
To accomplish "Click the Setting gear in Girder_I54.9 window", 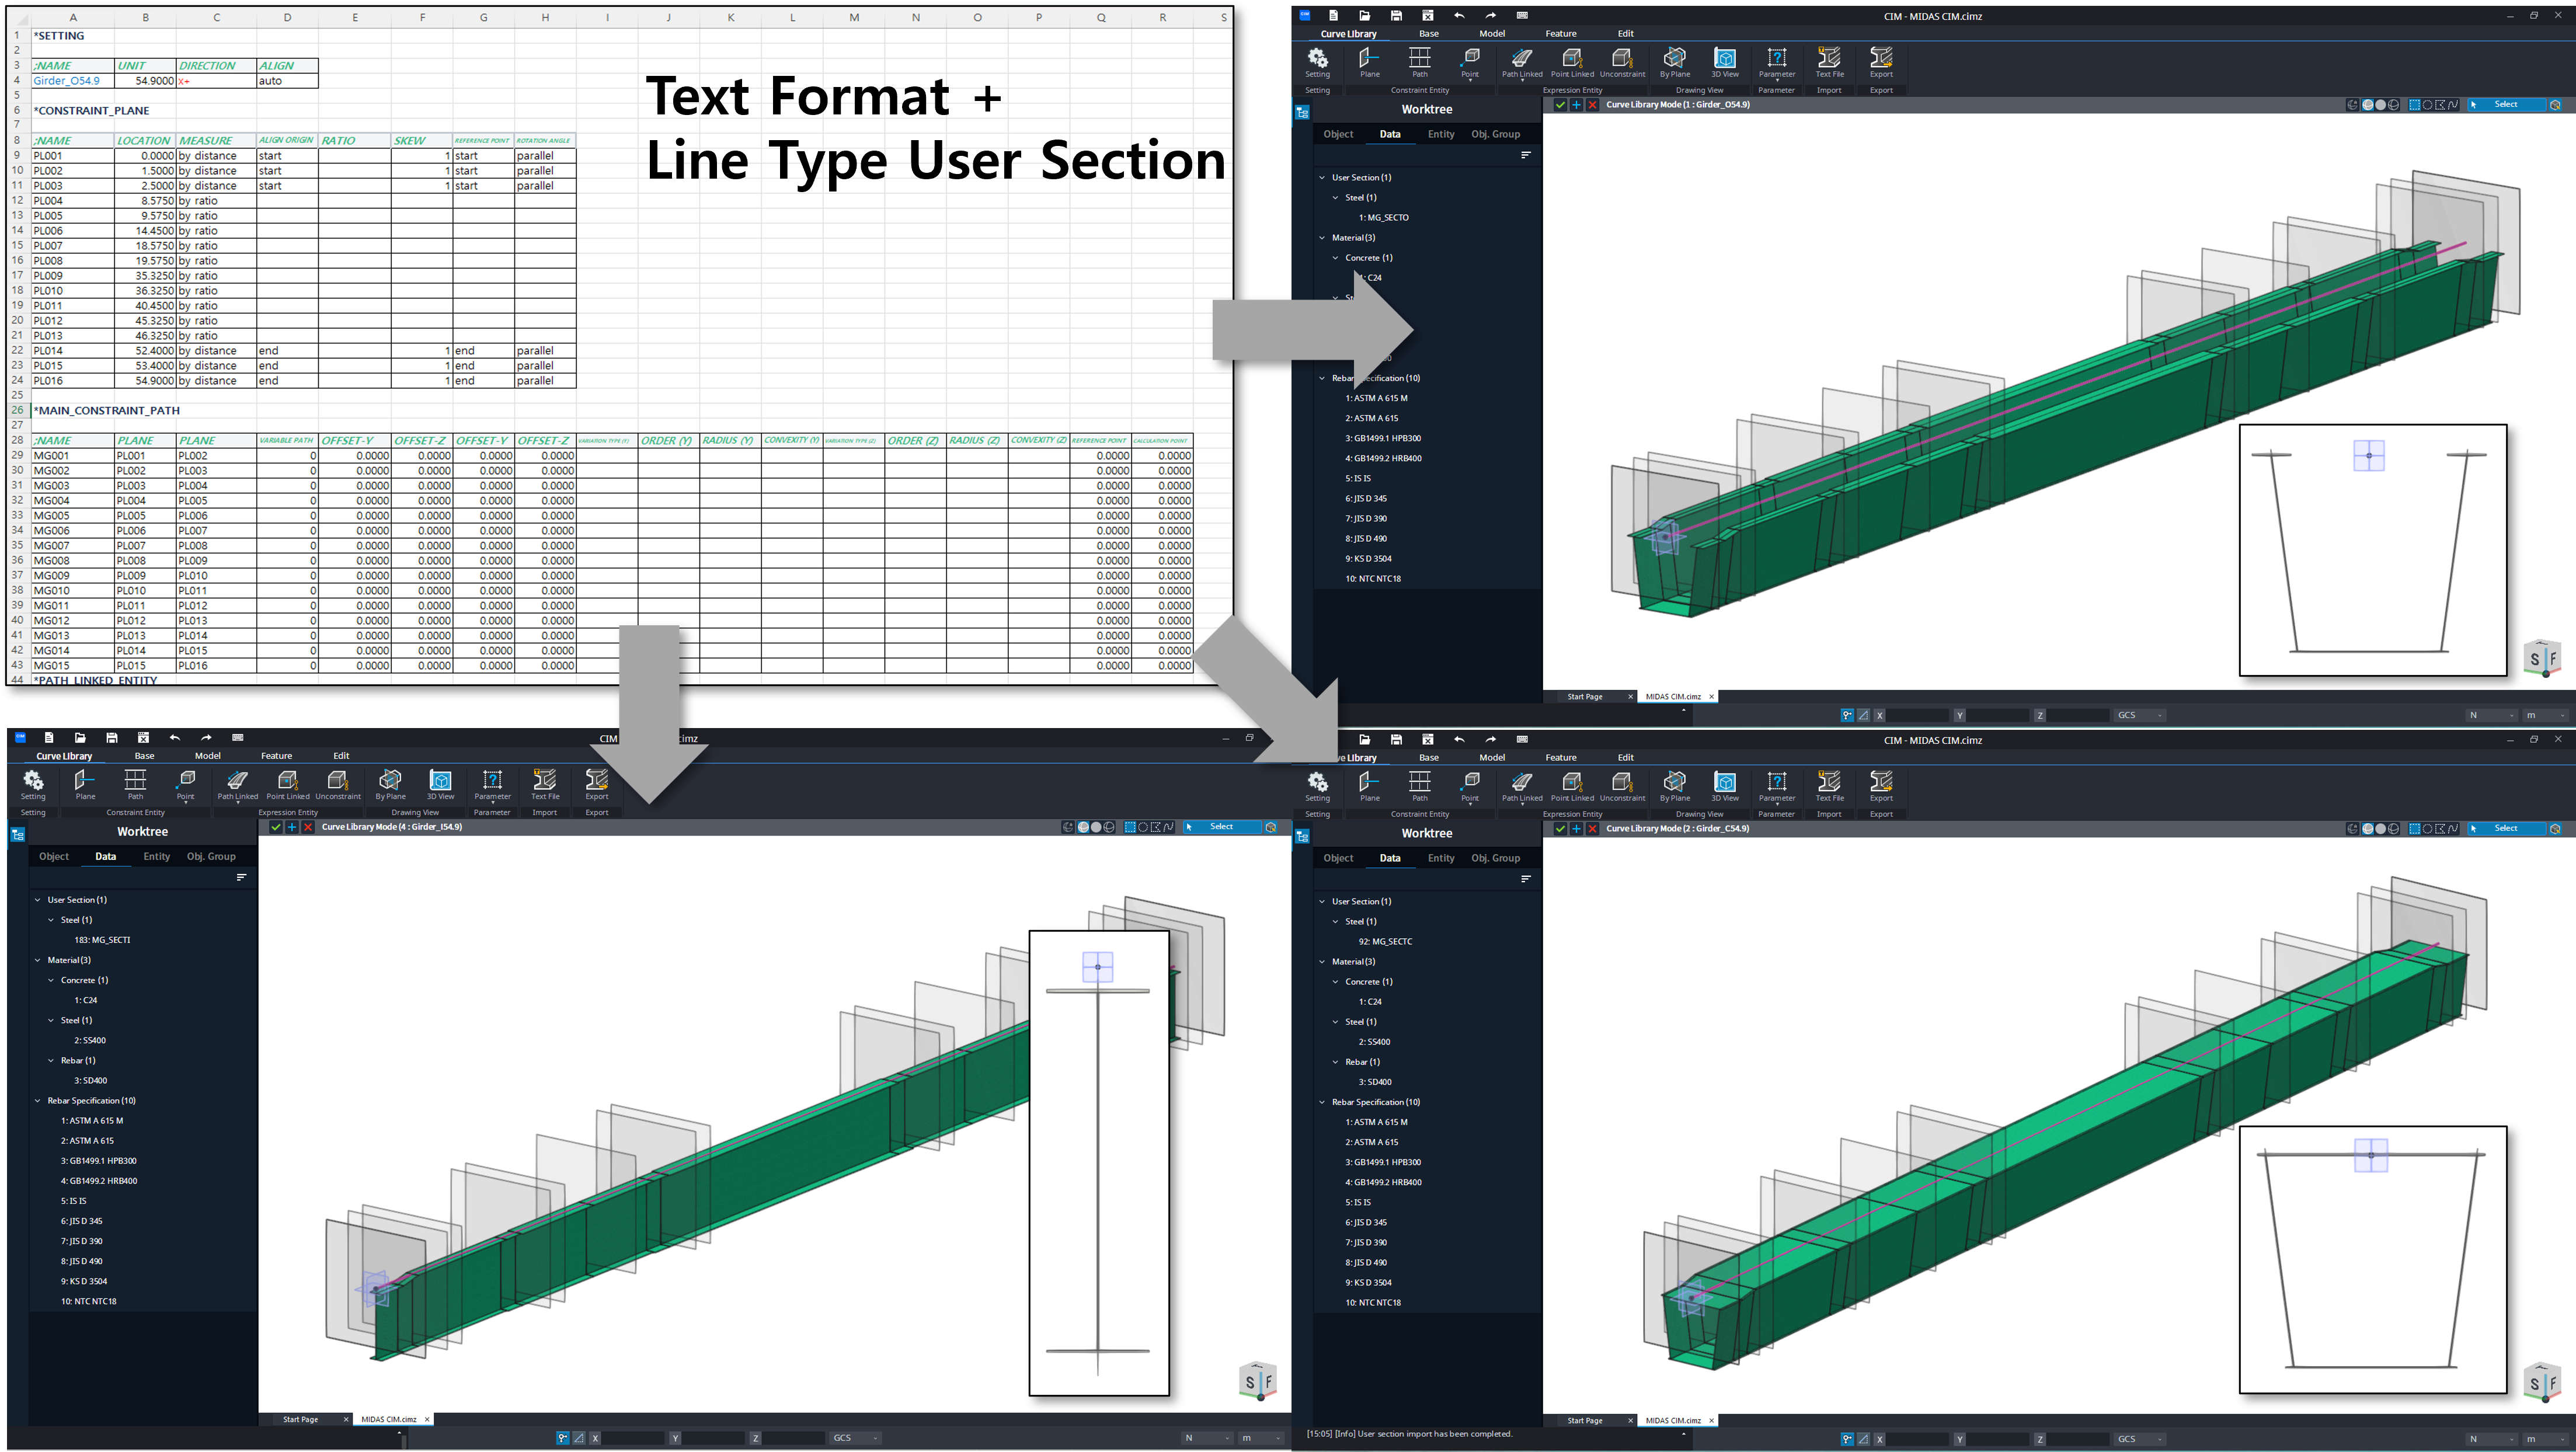I will [x=33, y=784].
